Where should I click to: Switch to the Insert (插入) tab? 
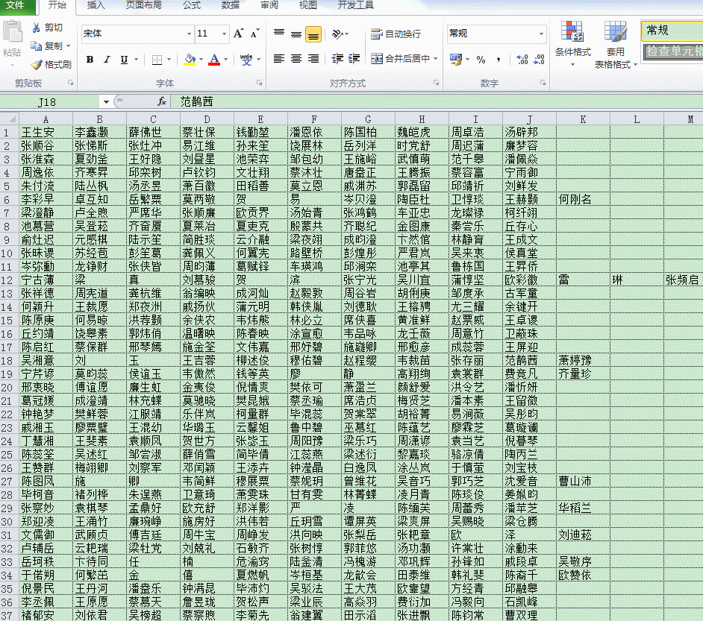coord(96,5)
